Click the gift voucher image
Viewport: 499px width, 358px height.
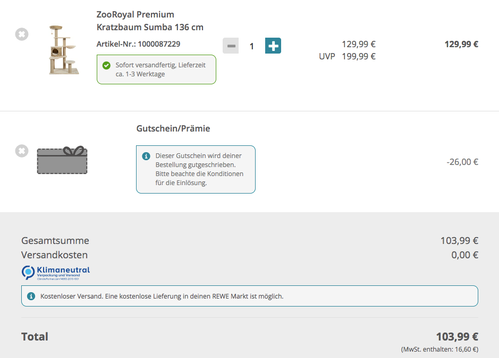tap(62, 160)
